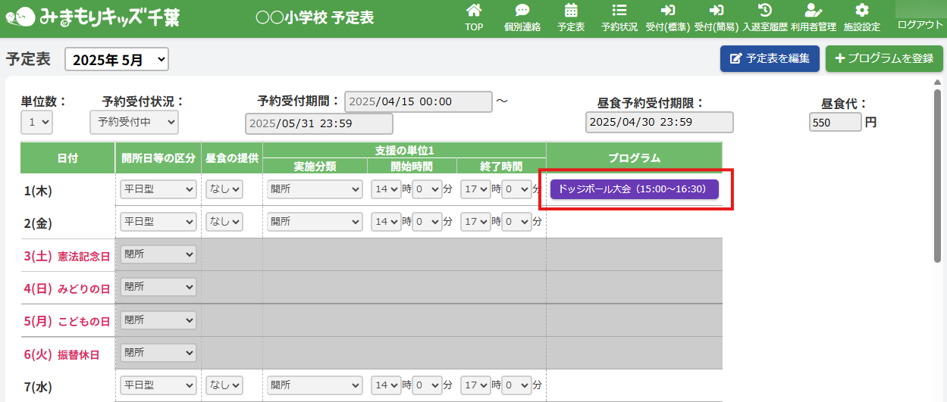Expand the 2025年 5月 month dropdown
The width and height of the screenshot is (947, 402).
pos(117,60)
